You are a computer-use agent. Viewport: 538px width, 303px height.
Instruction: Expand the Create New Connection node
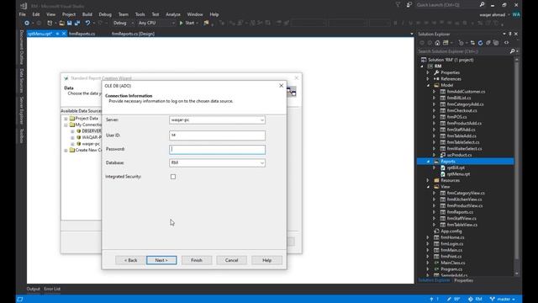tap(66, 151)
